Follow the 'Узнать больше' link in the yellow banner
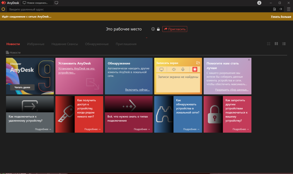This screenshot has height=174, width=293. 281,17
